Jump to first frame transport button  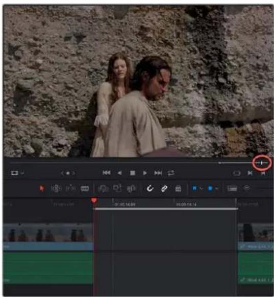pyautogui.click(x=107, y=173)
